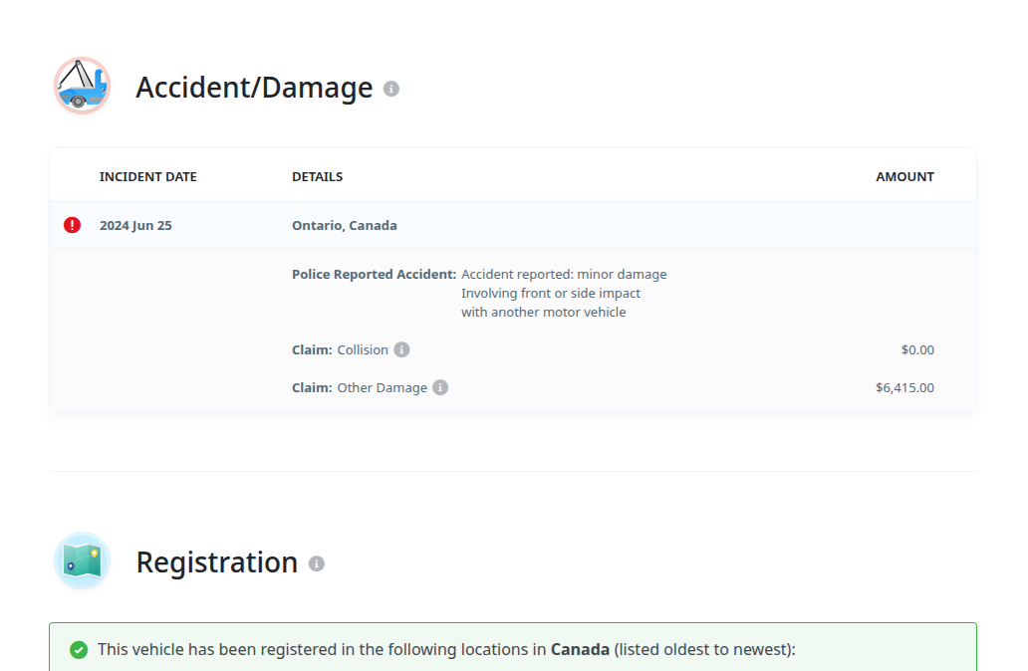Image resolution: width=1028 pixels, height=671 pixels.
Task: Click 'with another motor vehicle' line
Action: point(544,313)
